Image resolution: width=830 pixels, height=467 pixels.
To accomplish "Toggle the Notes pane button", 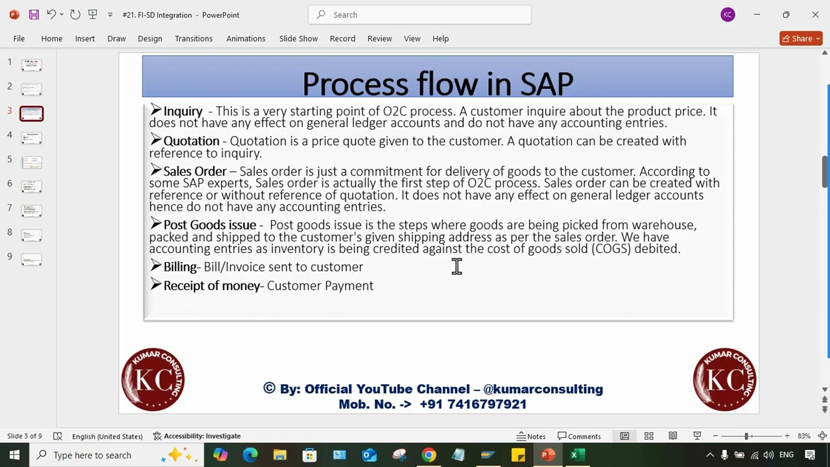I will coord(531,436).
